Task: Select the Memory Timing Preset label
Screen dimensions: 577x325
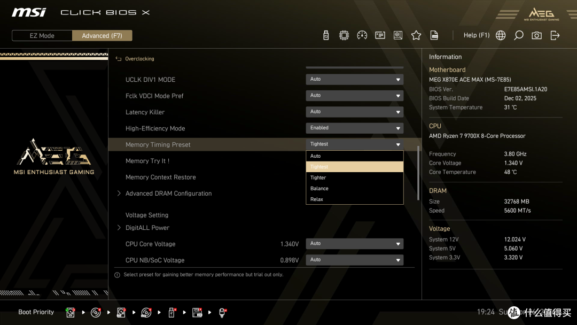Action: pyautogui.click(x=158, y=145)
